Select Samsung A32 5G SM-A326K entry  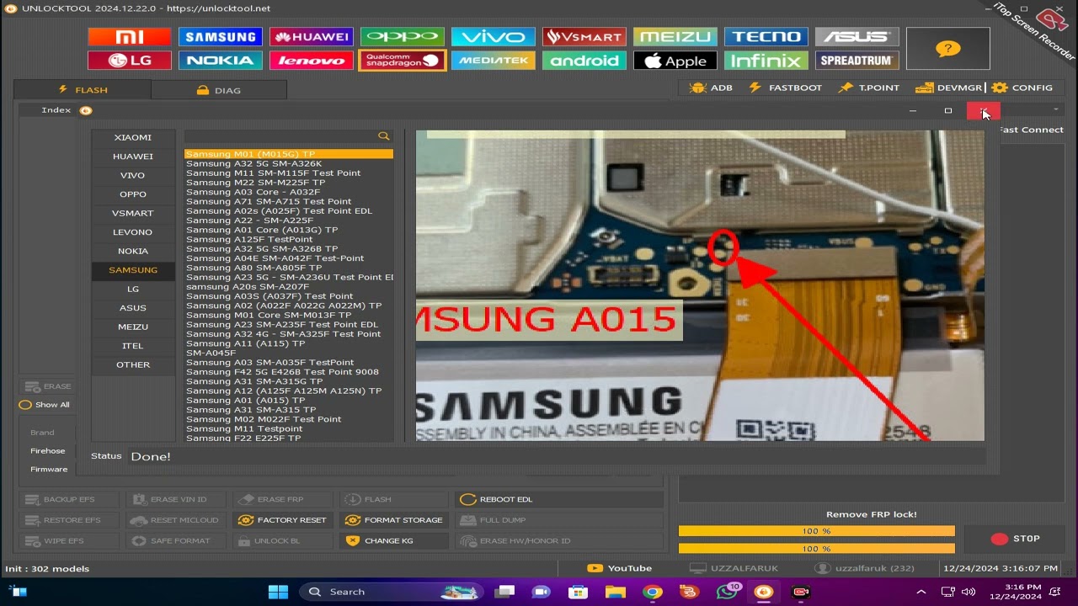(289, 163)
